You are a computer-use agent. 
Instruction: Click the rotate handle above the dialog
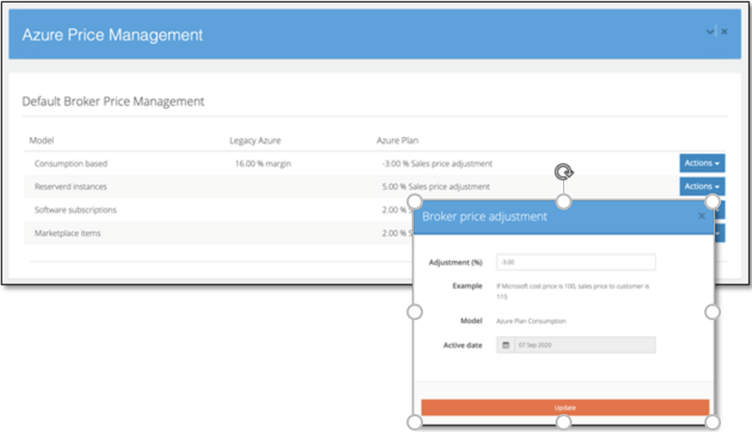pyautogui.click(x=564, y=172)
